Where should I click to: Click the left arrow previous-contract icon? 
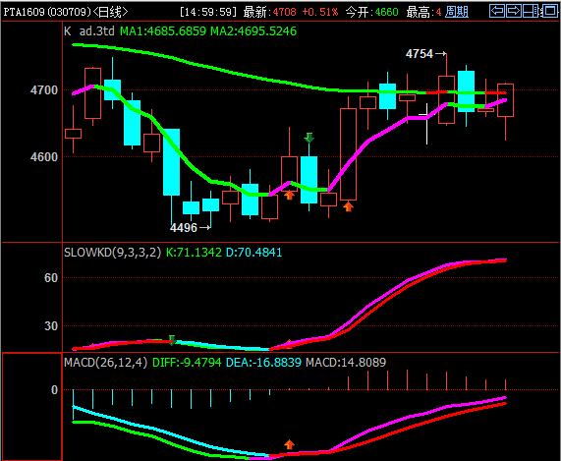pos(497,11)
